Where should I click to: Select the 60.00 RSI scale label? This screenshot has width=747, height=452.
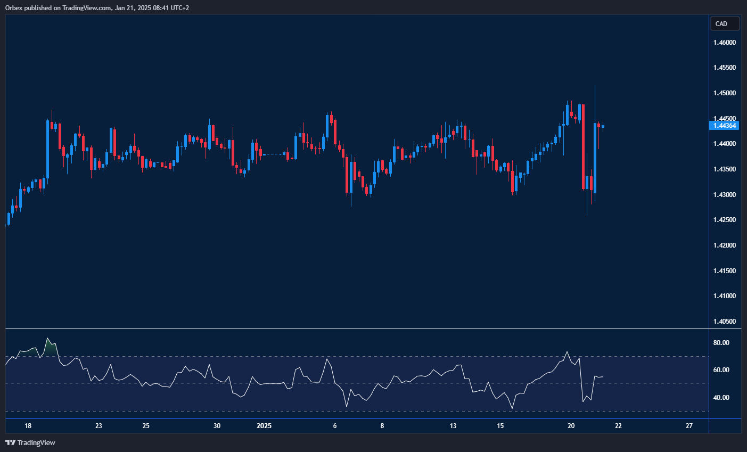(x=721, y=370)
